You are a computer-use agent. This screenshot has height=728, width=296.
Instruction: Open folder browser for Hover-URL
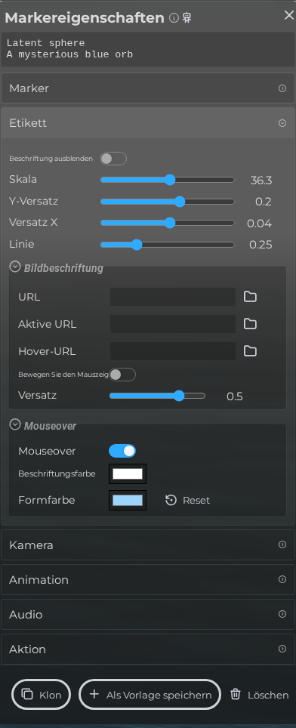tap(250, 350)
